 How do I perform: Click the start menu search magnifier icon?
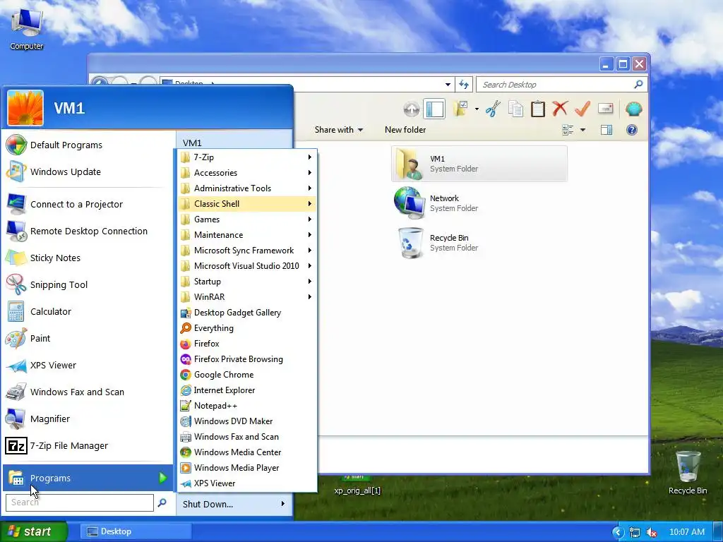[162, 502]
